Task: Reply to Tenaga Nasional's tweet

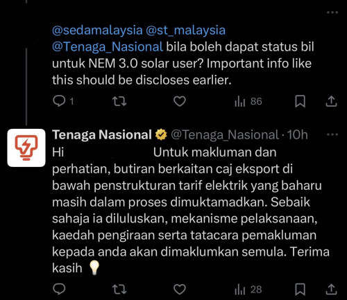Action: (59, 289)
